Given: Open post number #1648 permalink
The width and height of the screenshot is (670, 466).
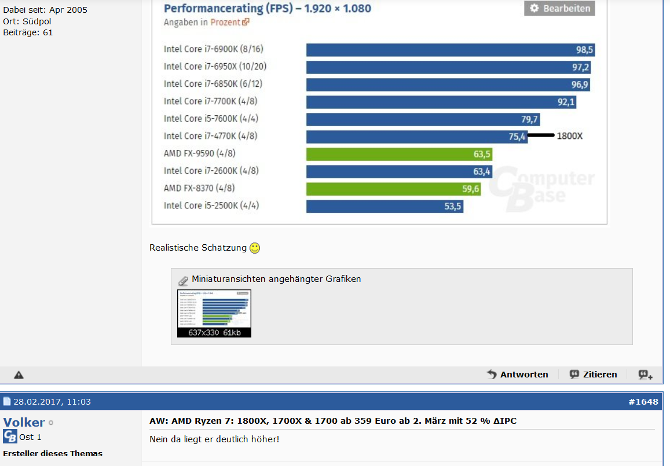Looking at the screenshot, I should coord(643,402).
